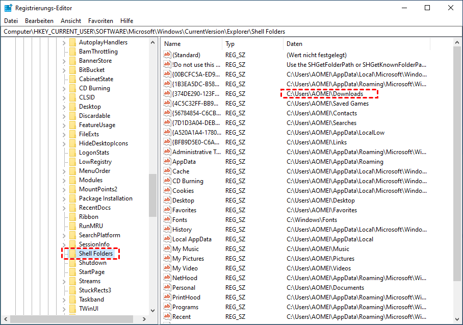463x325 pixels.
Task: Select the RecentDocs tree key
Action: click(x=94, y=208)
